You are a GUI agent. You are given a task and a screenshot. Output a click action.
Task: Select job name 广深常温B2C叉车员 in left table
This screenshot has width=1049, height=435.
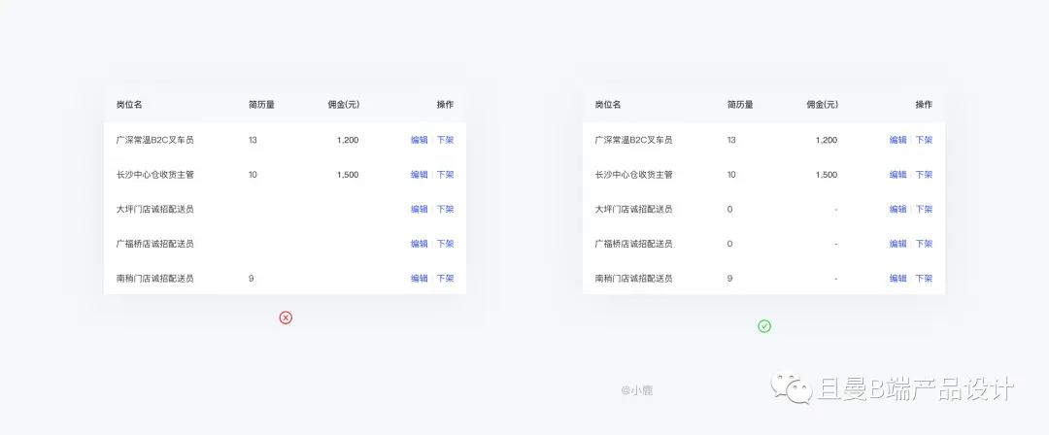click(155, 140)
